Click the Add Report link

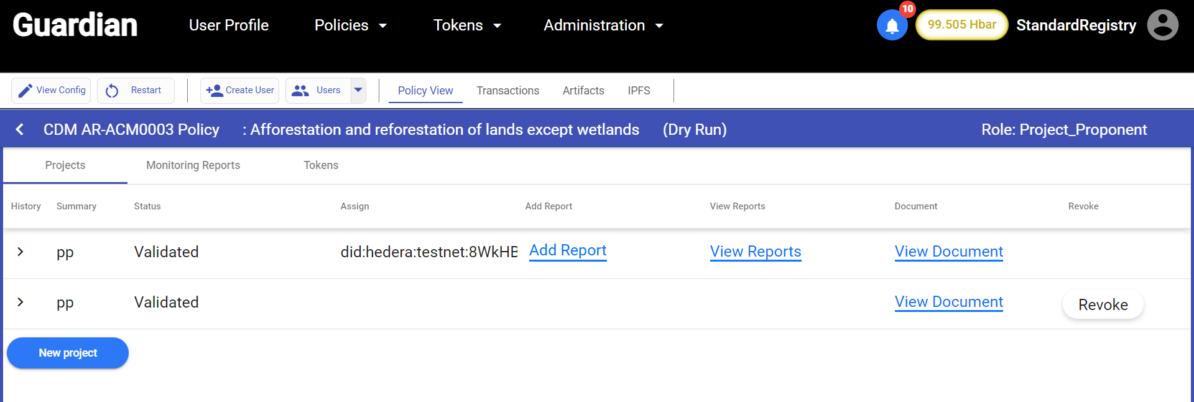pyautogui.click(x=567, y=250)
